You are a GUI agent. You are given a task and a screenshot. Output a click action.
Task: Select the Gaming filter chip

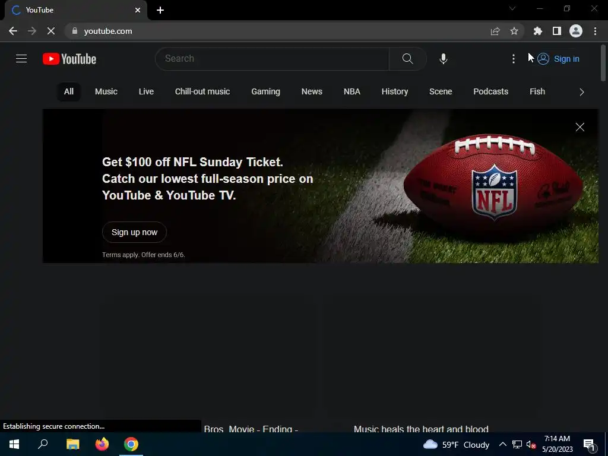click(265, 91)
